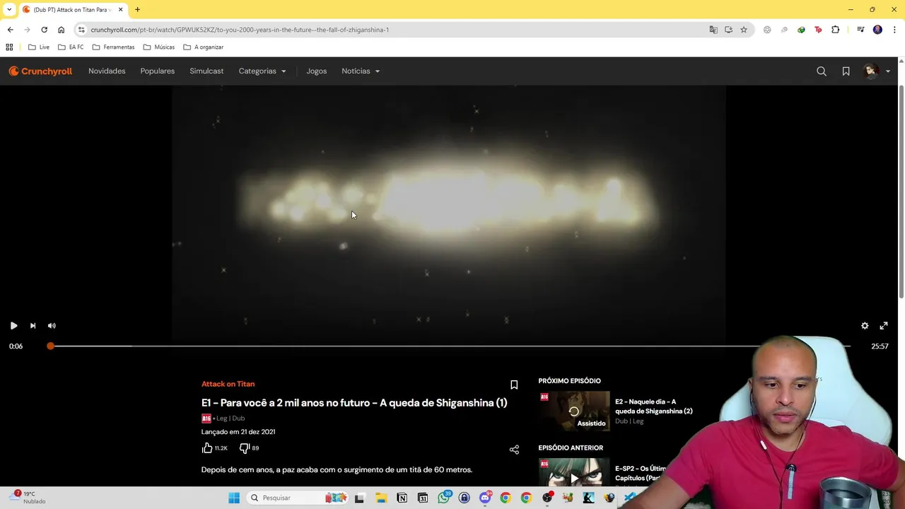Open the Crunchyroll search icon
Viewport: 905px width, 509px height.
pos(822,71)
